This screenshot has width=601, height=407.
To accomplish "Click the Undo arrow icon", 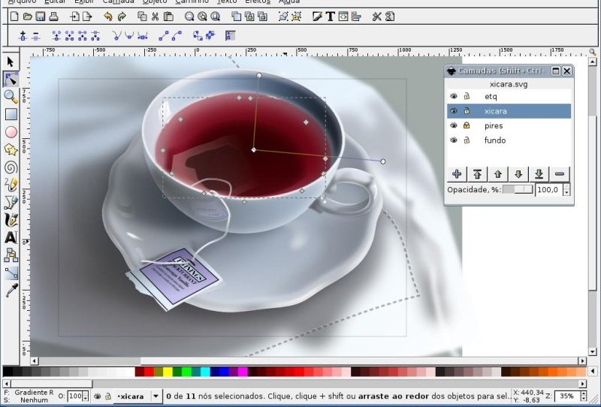I will coord(108,17).
